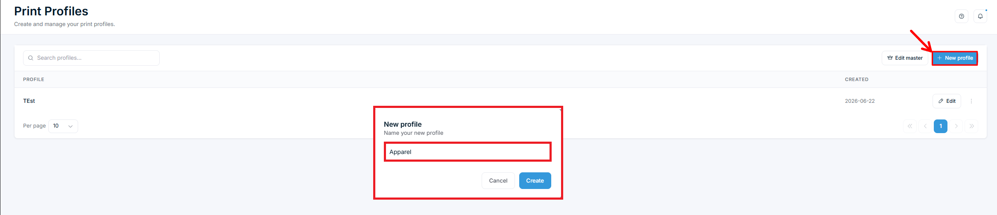The height and width of the screenshot is (215, 997).
Task: Click the CREATED column header
Action: point(857,79)
